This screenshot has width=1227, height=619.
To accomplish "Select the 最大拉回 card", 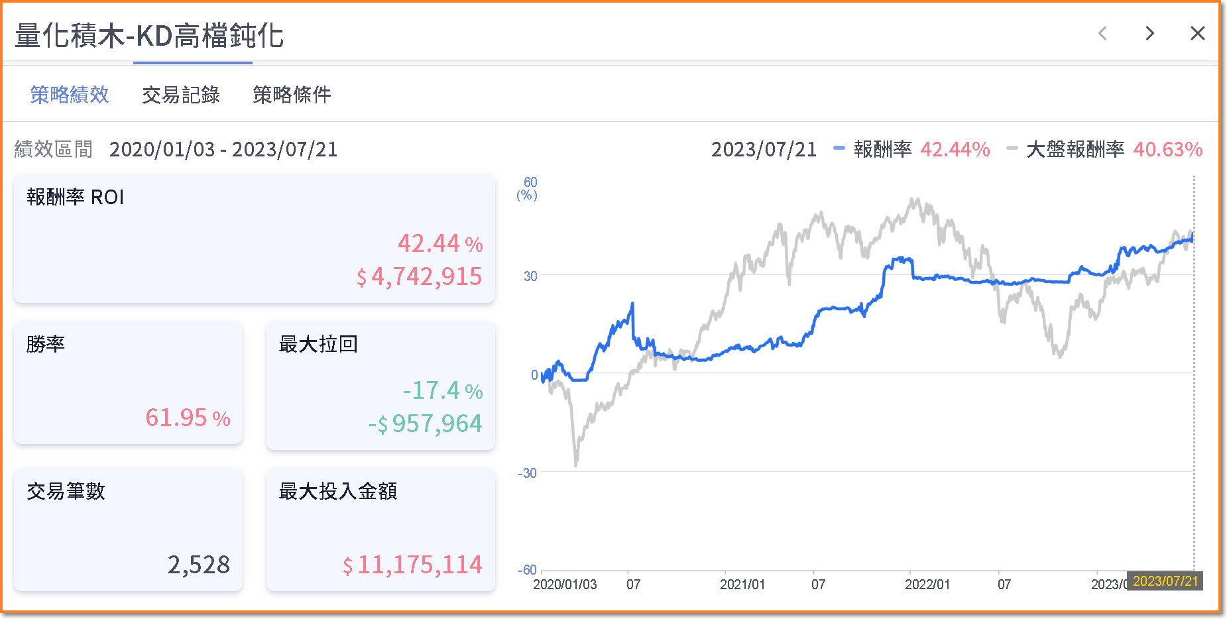I will 380,385.
